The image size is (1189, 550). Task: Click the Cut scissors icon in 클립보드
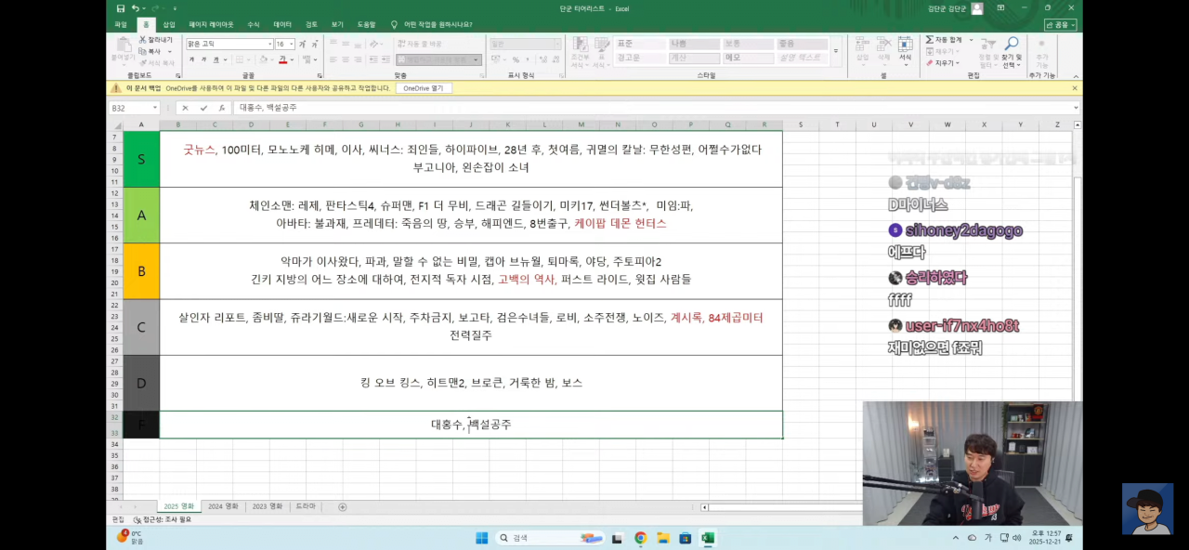click(x=143, y=39)
